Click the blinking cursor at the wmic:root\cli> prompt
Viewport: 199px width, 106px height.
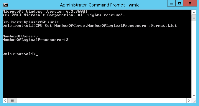37,55
